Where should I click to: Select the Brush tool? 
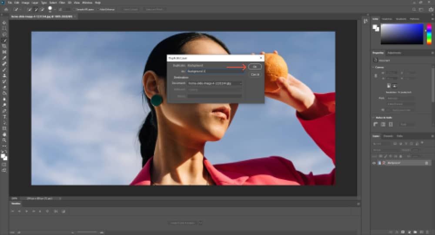(4, 70)
